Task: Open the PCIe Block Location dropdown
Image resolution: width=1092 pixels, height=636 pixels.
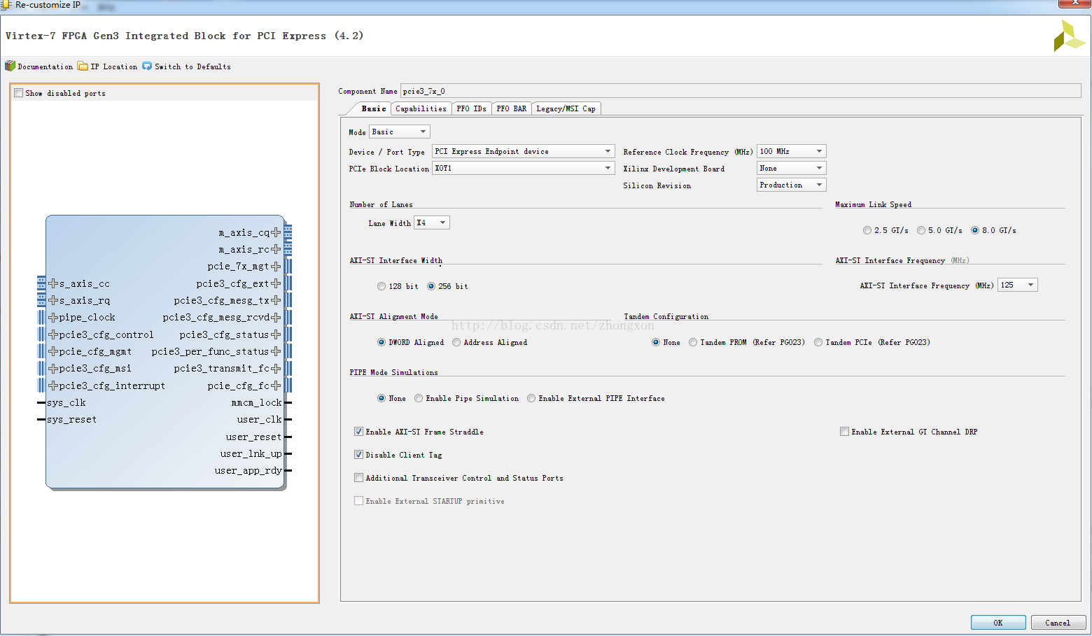Action: (524, 168)
